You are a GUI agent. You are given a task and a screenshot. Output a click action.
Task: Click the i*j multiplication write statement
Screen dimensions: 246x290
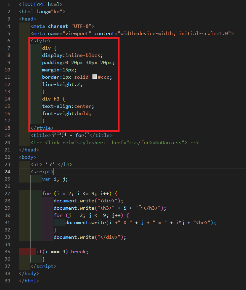(x=141, y=223)
